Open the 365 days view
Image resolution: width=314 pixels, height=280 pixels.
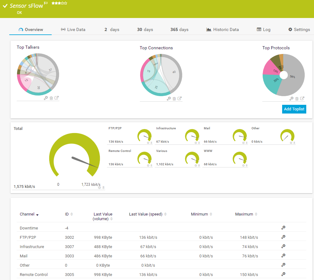pyautogui.click(x=179, y=29)
